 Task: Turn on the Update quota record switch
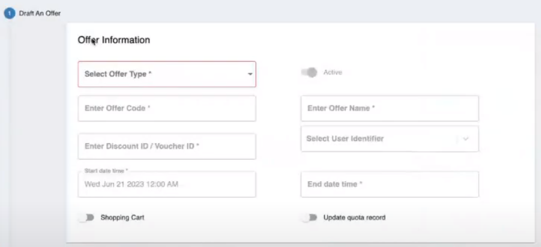pyautogui.click(x=310, y=218)
